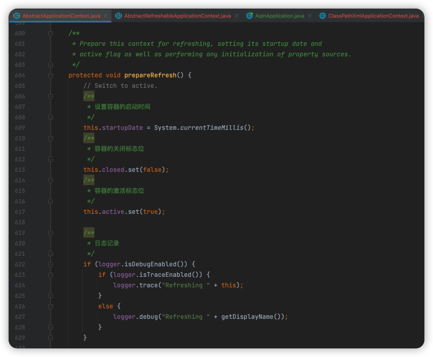Click the 'true' literal on line 617
Image resolution: width=433 pixels, height=357 pixels.
(150, 212)
